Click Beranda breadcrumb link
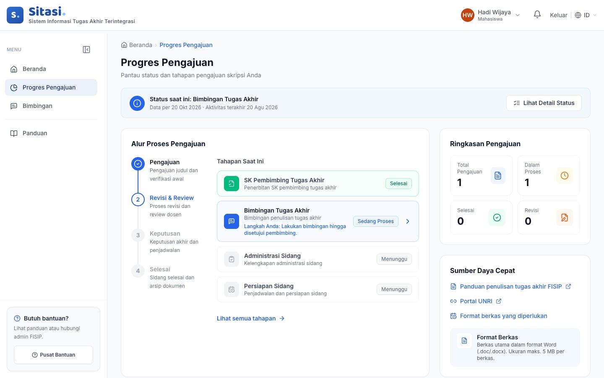Screen dimensions: 604x378 pyautogui.click(x=136, y=45)
